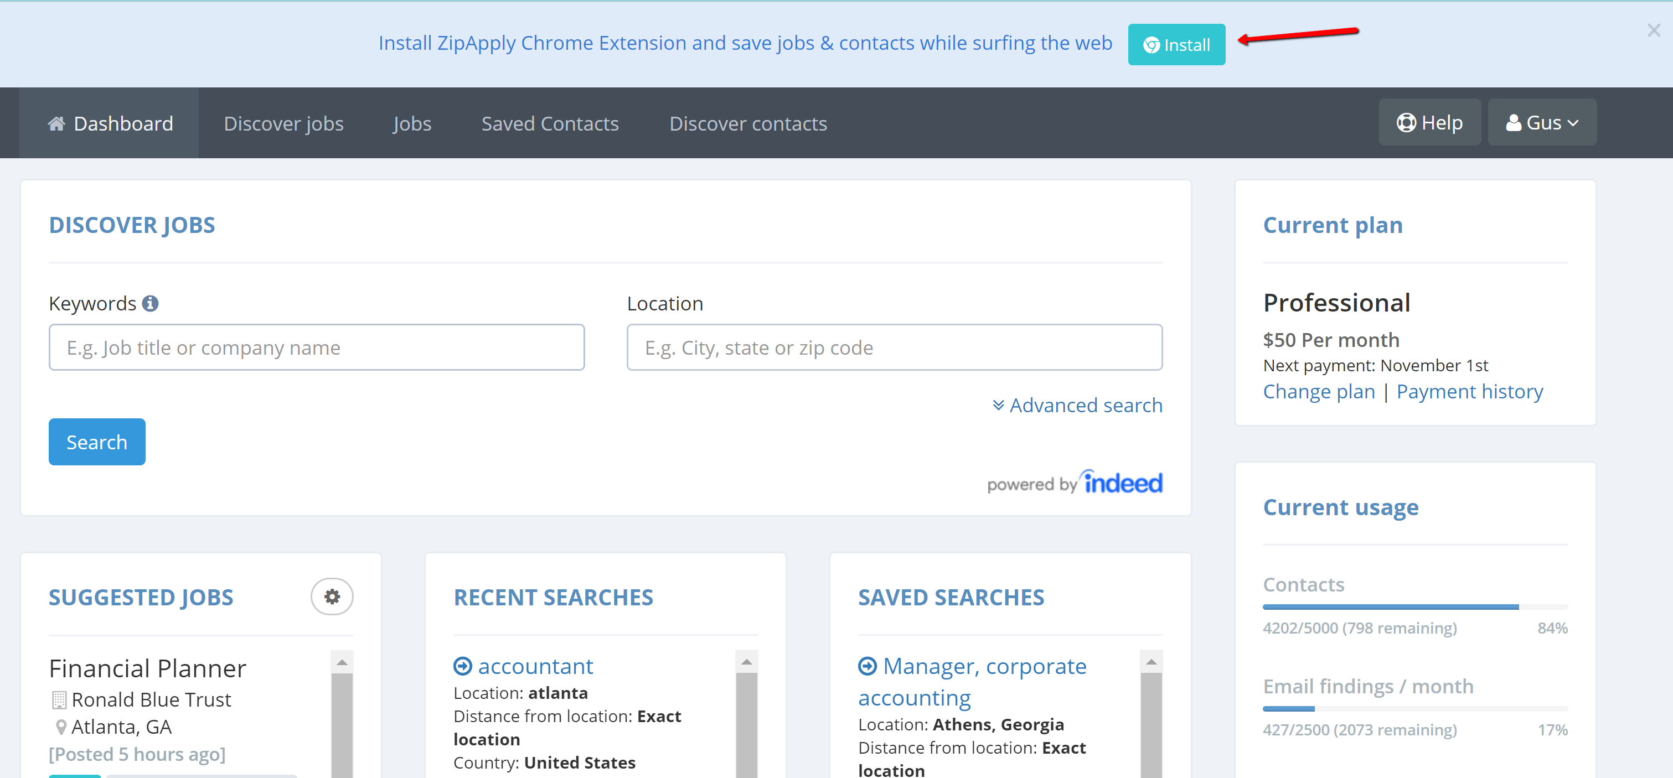Image resolution: width=1673 pixels, height=778 pixels.
Task: Close the extension install banner
Action: pyautogui.click(x=1653, y=30)
